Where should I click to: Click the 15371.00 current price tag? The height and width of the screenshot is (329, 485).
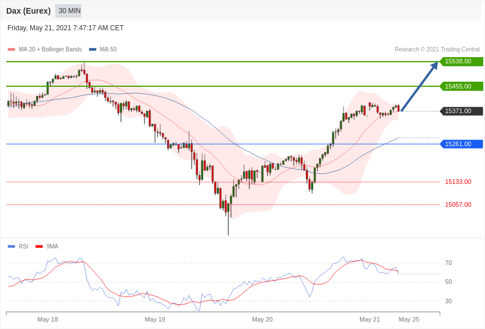[x=461, y=111]
